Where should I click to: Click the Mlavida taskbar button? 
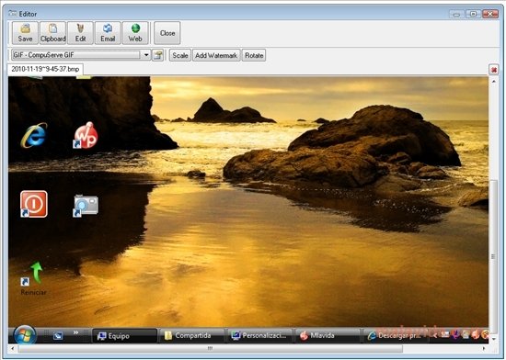point(328,335)
